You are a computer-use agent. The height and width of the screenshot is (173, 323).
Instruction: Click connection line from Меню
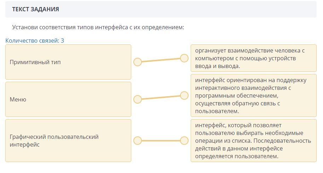tap(161, 98)
